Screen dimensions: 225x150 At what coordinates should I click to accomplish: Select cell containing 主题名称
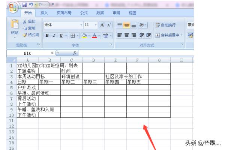[x=28, y=71]
